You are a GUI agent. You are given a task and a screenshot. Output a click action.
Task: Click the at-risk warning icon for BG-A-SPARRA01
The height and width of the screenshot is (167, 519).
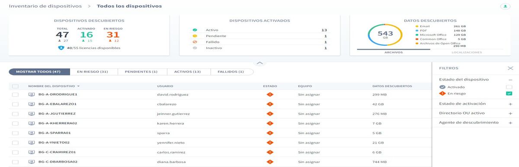pyautogui.click(x=270, y=133)
